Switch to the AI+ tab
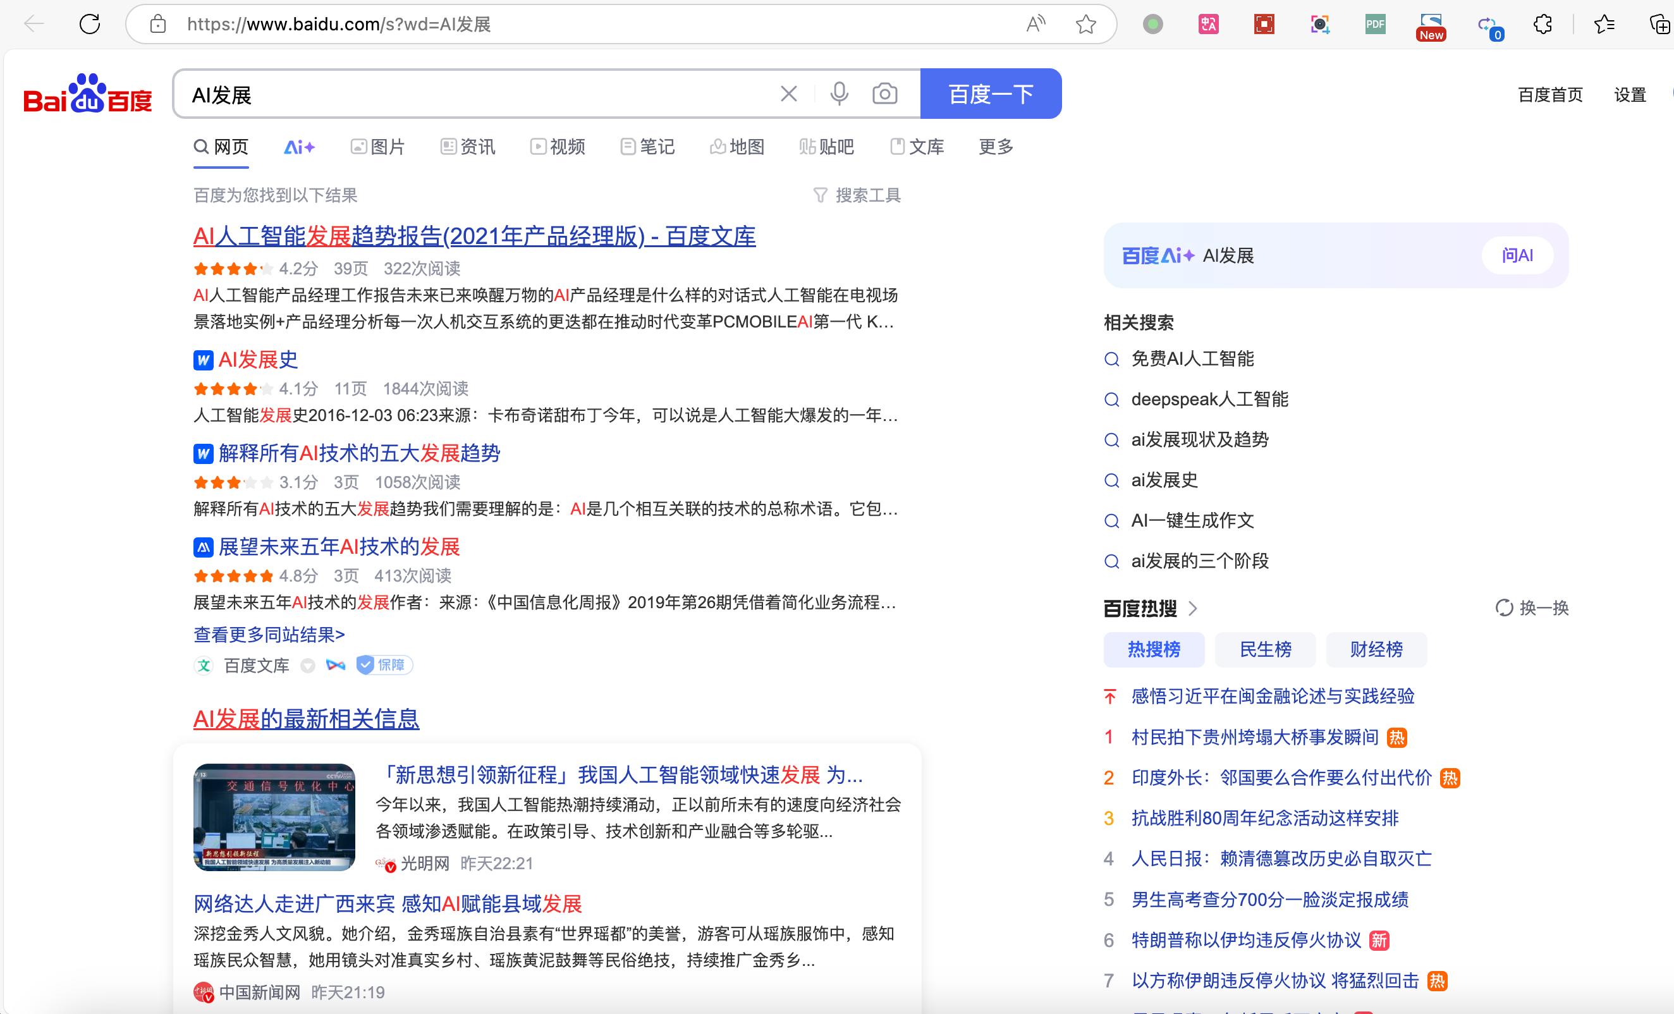The image size is (1674, 1014). coord(299,147)
